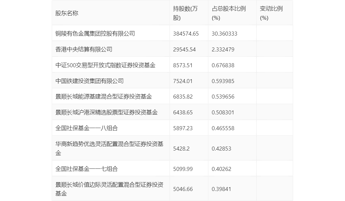Select the value 6835.82

coord(183,96)
